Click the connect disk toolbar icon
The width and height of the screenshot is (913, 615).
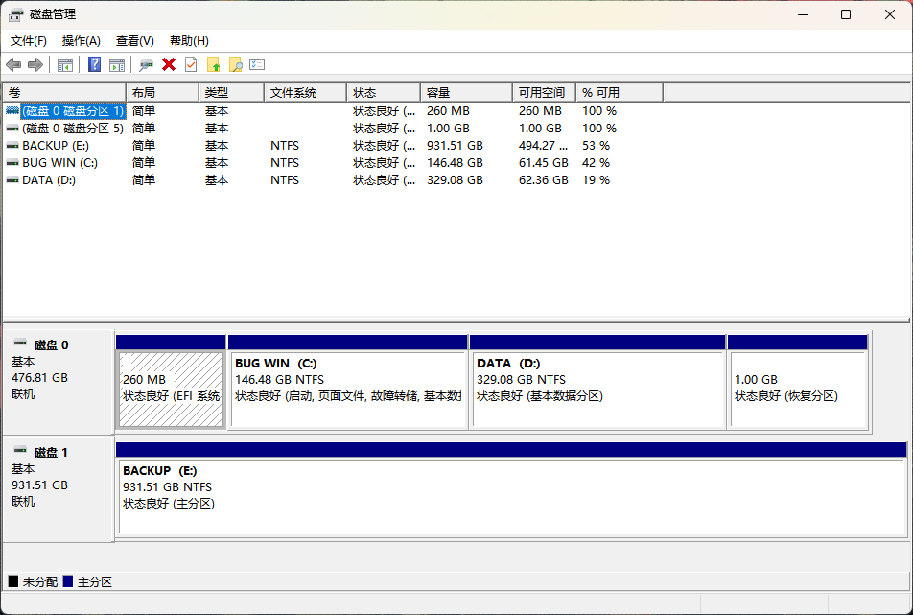146,64
